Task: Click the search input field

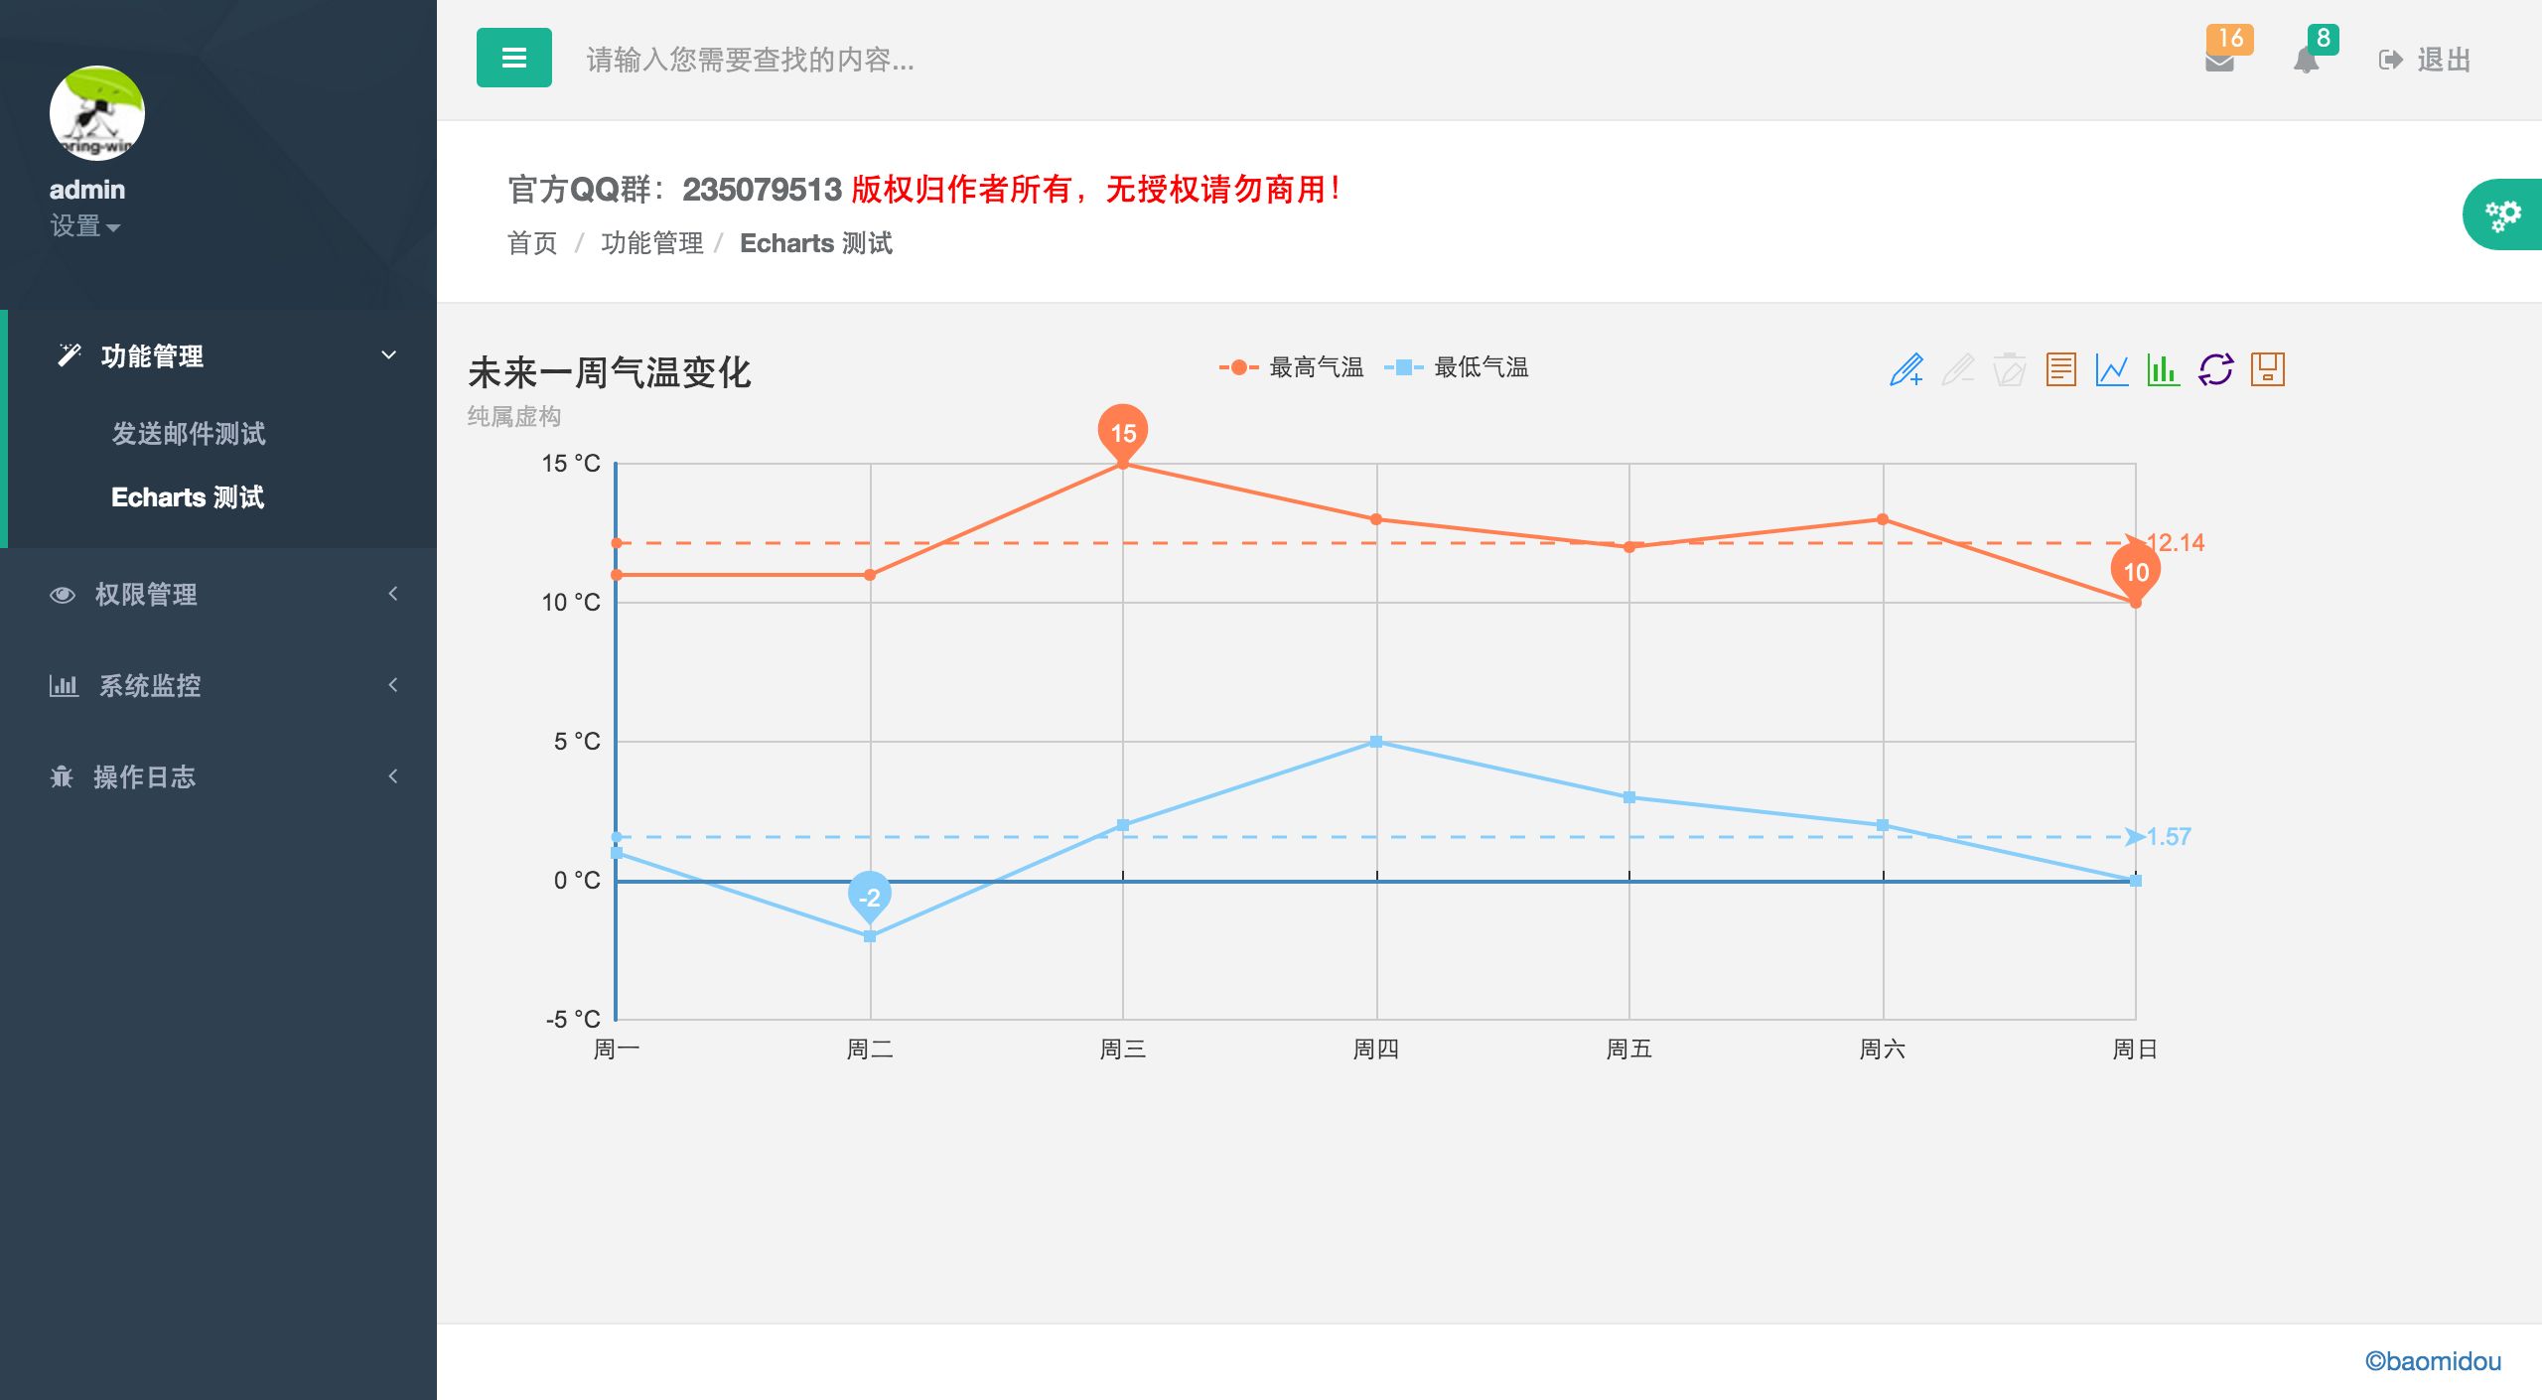Action: click(x=894, y=60)
